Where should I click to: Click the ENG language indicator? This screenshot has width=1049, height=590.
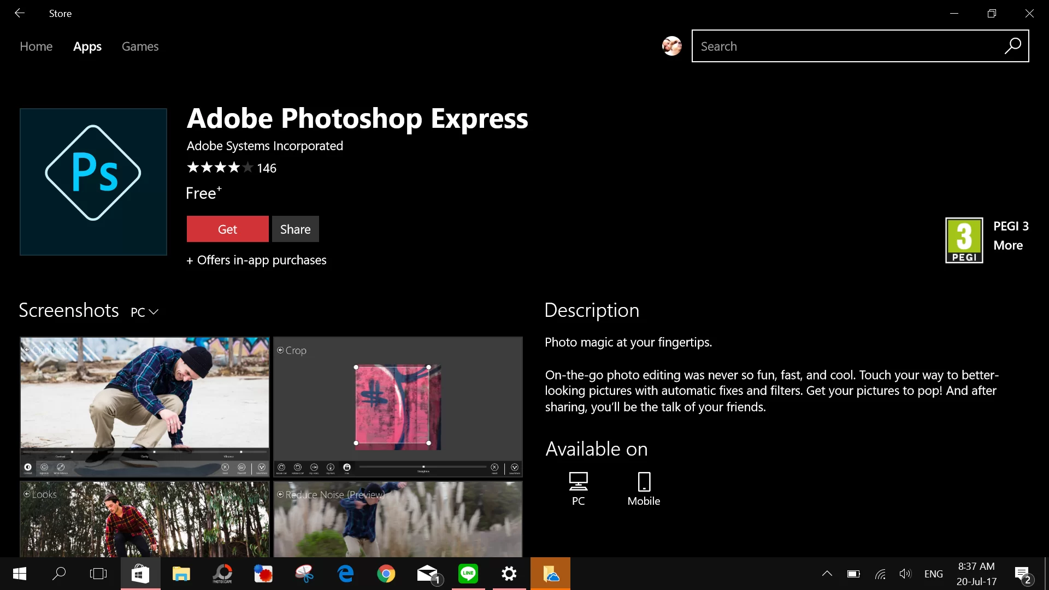tap(933, 574)
